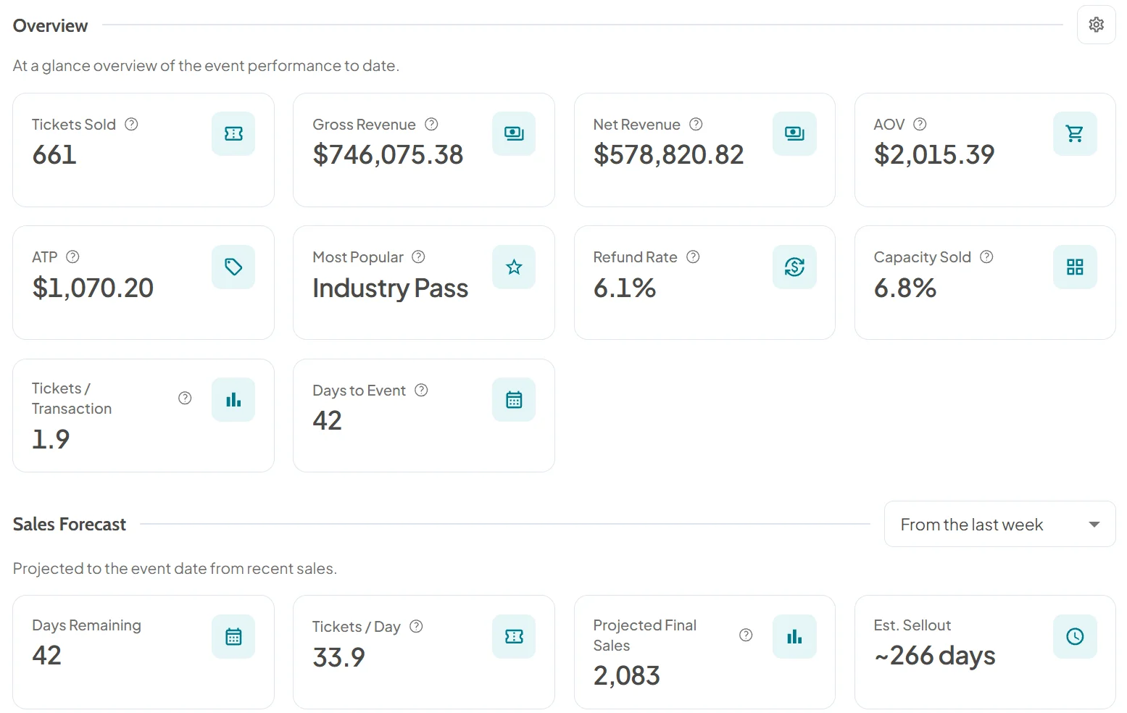
Task: Show help for Net Revenue
Action: pyautogui.click(x=696, y=124)
